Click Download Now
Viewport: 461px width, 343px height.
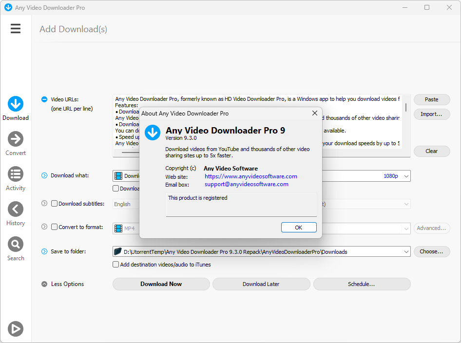(x=161, y=284)
